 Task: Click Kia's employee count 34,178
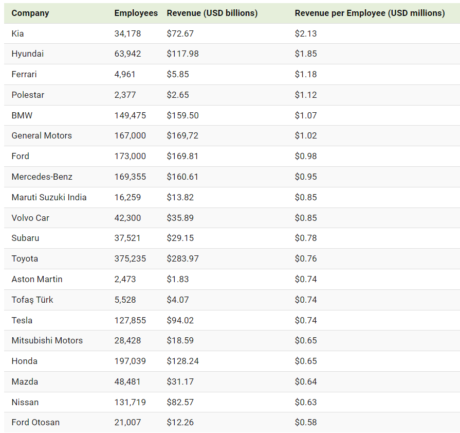[x=127, y=34]
